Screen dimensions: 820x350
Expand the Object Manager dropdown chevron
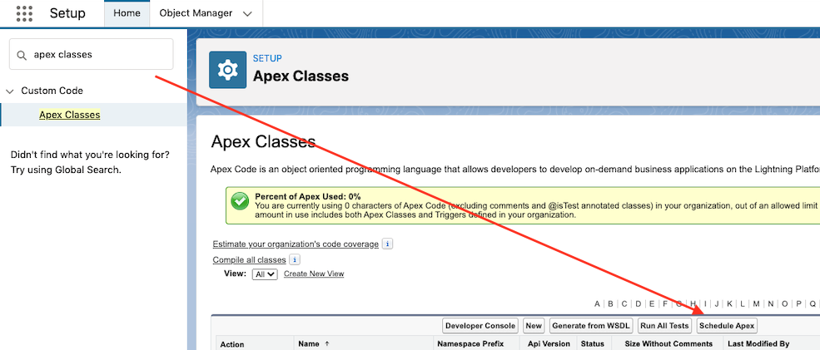[x=248, y=14]
